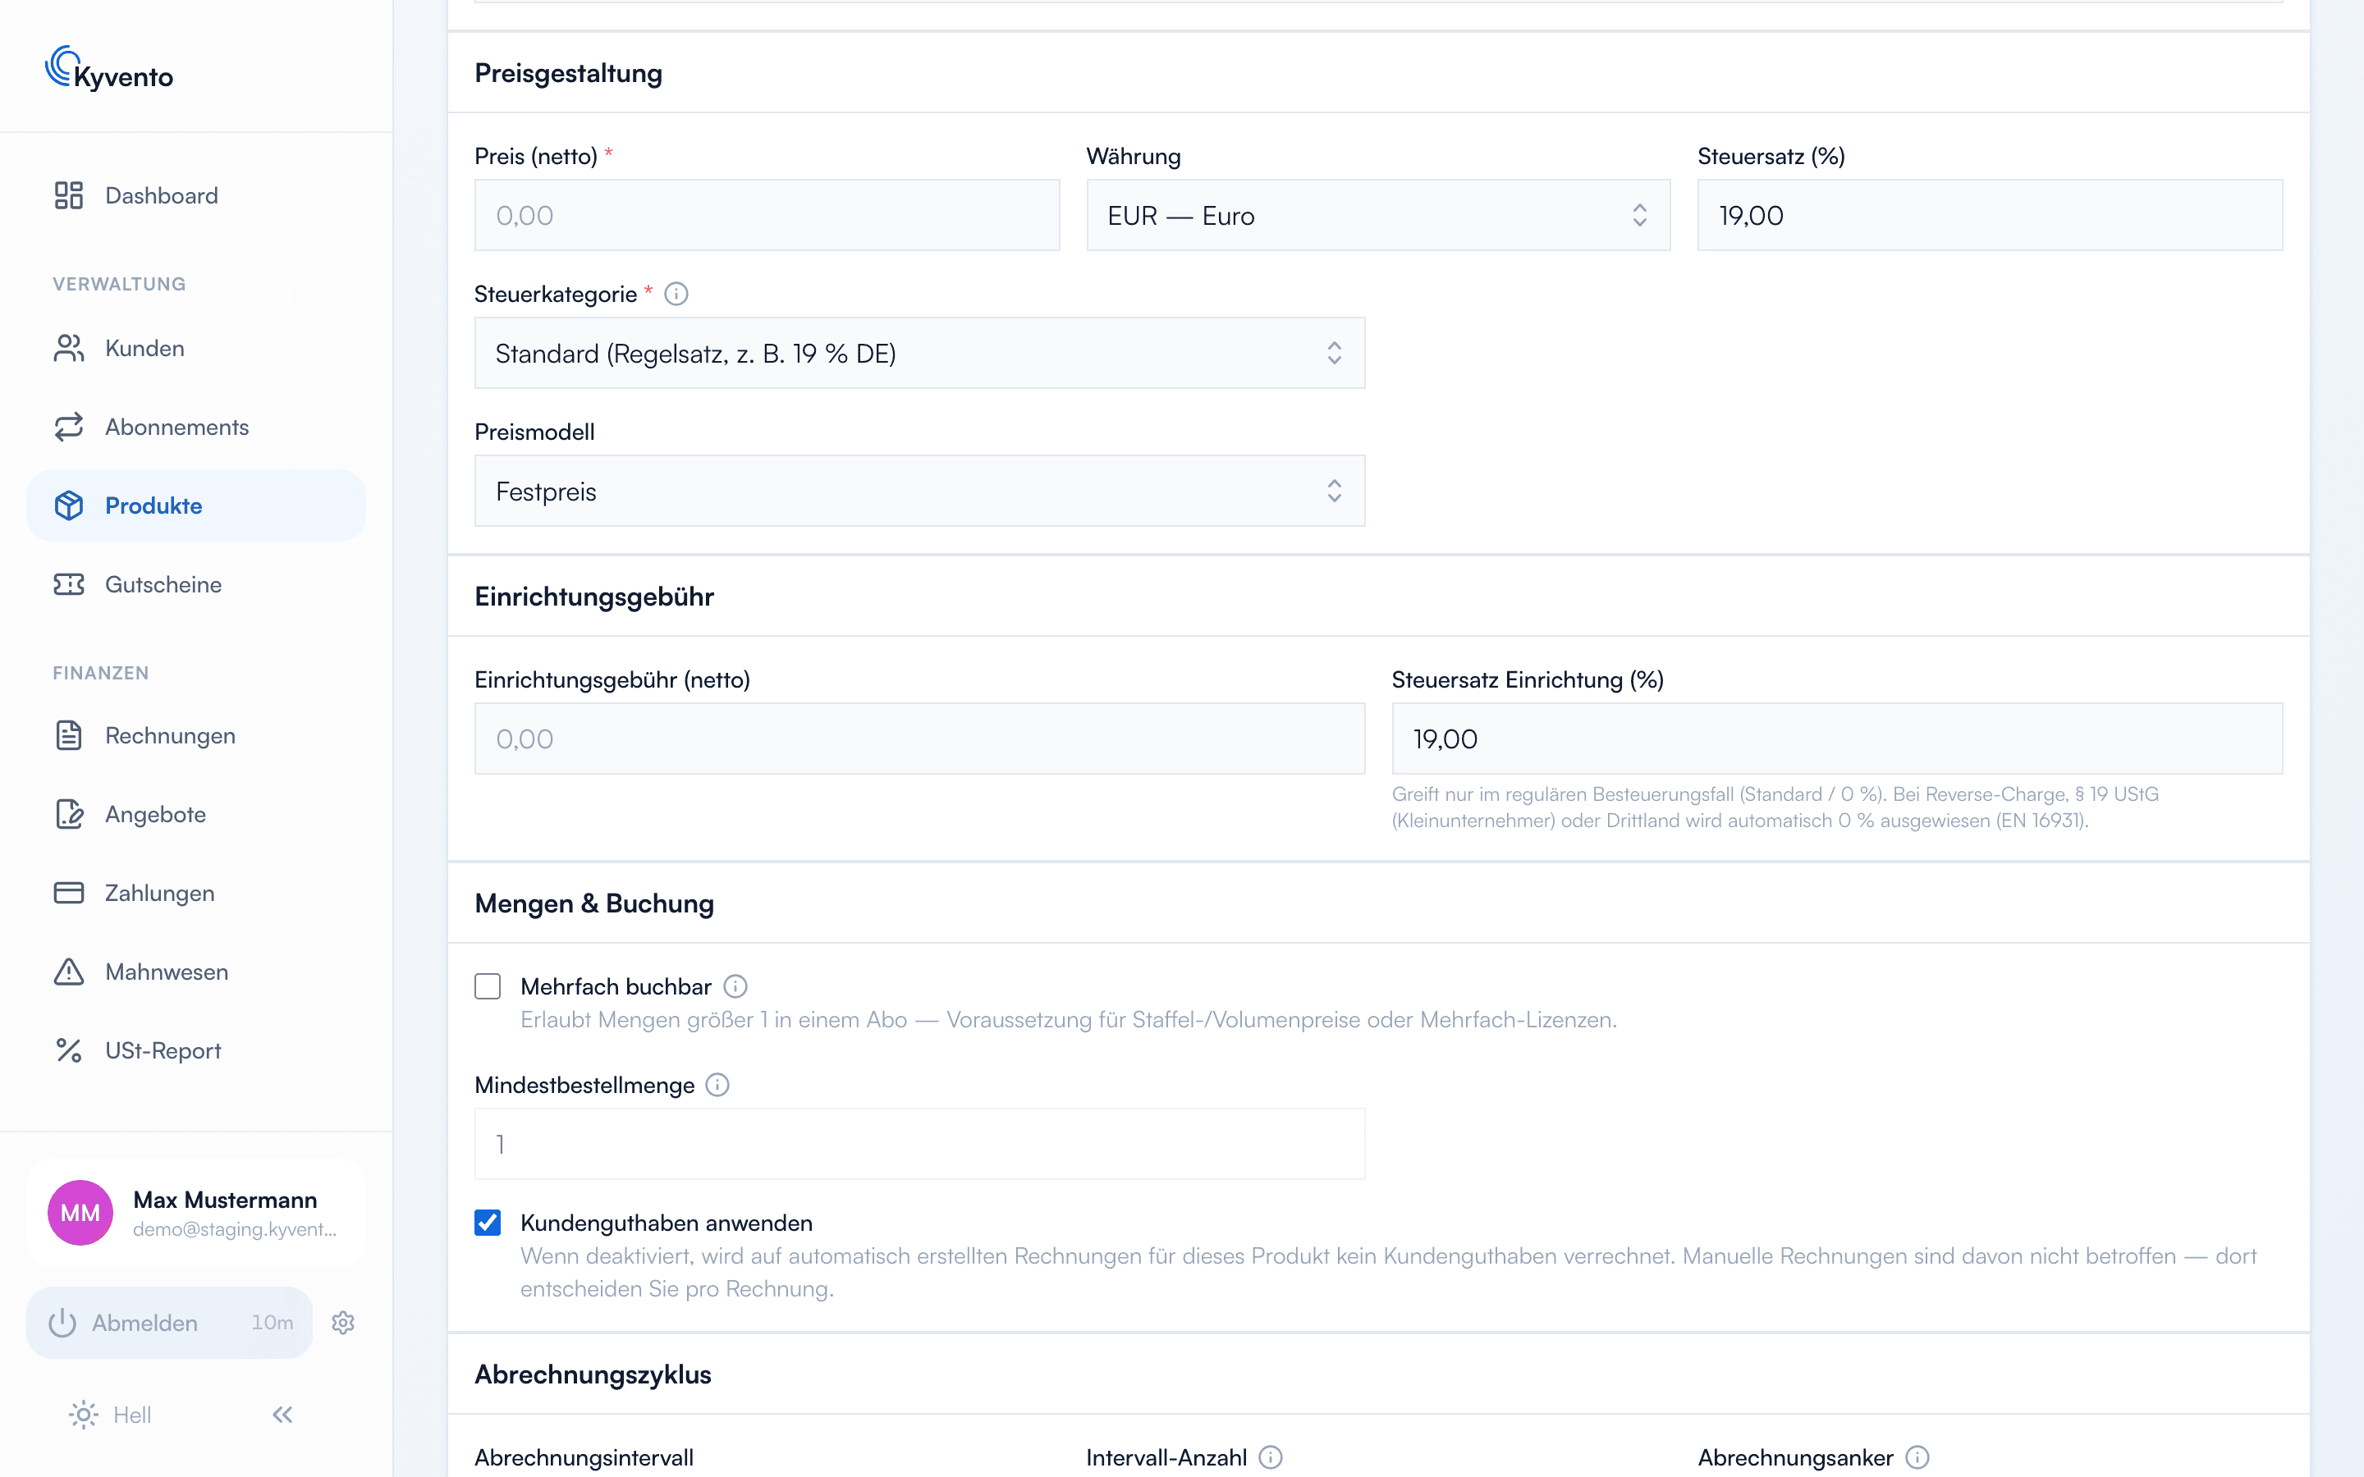This screenshot has width=2364, height=1477.
Task: Click the 10m session timer
Action: click(x=273, y=1323)
